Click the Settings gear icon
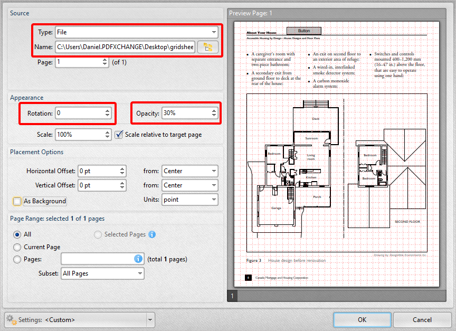Viewport: 456px width, 331px height. [x=11, y=320]
